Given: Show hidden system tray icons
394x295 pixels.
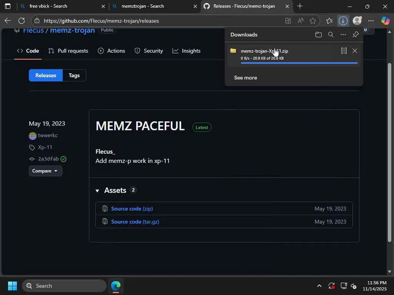Looking at the screenshot, I should click(x=319, y=286).
